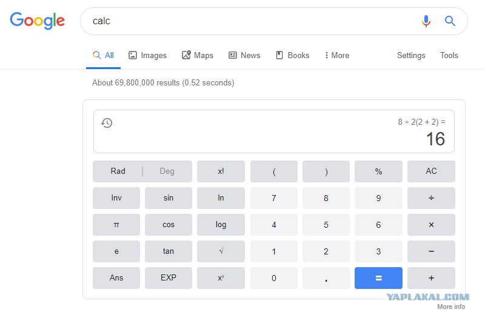Viewport: 485px width, 315px height.
Task: Click the factorial x! key
Action: (x=221, y=171)
